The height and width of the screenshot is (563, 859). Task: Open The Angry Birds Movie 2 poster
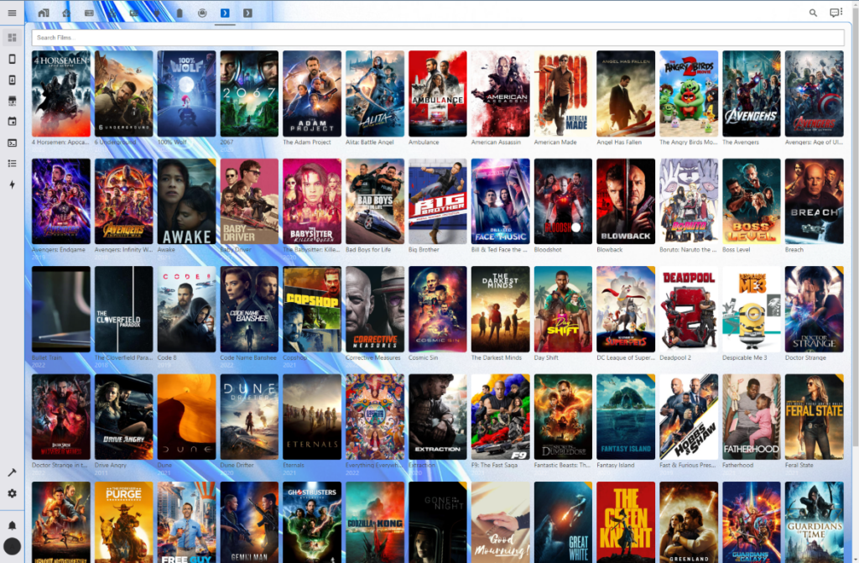pos(689,94)
